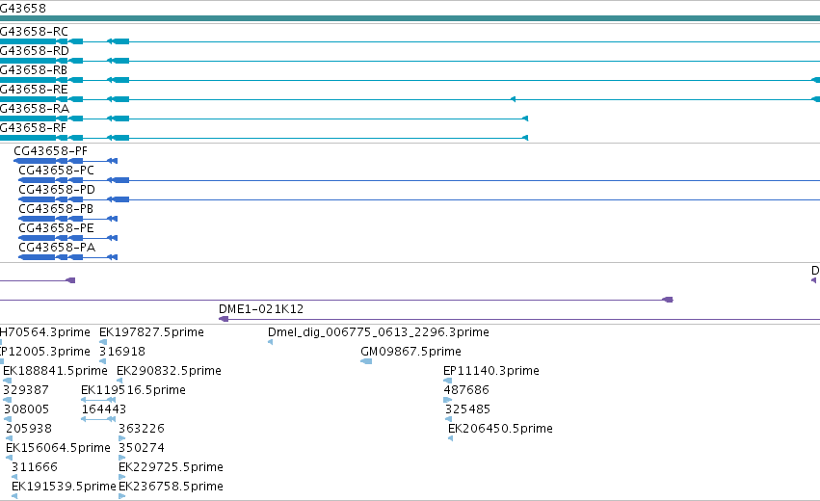Click the G43658-RE mid-intron exon arrow
This screenshot has height=501, width=820.
click(x=513, y=99)
